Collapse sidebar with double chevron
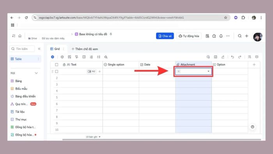The width and height of the screenshot is (273, 154). click(x=39, y=49)
